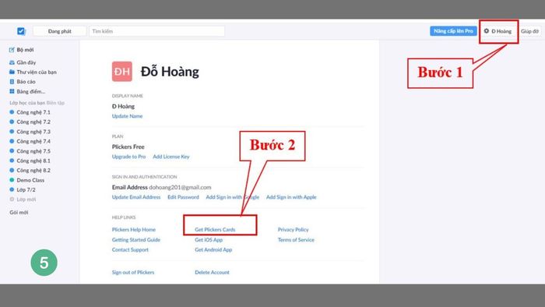Click the ĐH profile avatar
The width and height of the screenshot is (545, 307).
122,71
